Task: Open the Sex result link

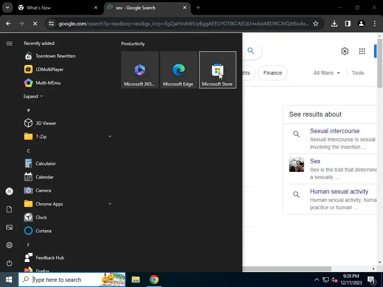Action: tap(315, 161)
